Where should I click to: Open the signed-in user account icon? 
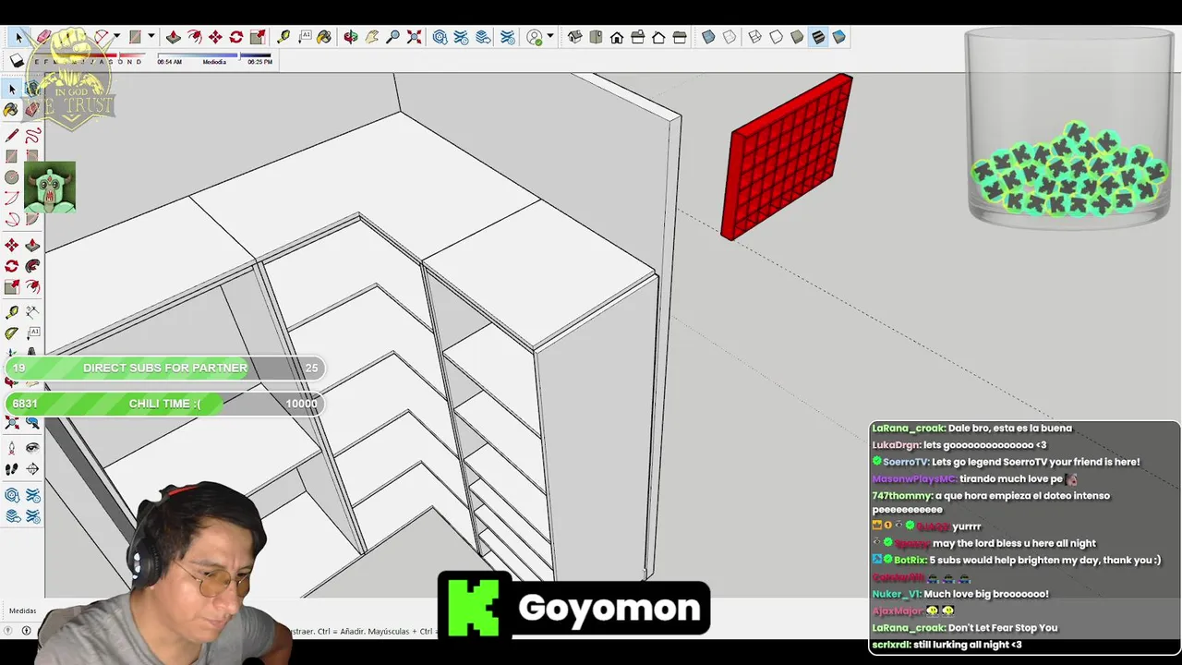point(535,37)
